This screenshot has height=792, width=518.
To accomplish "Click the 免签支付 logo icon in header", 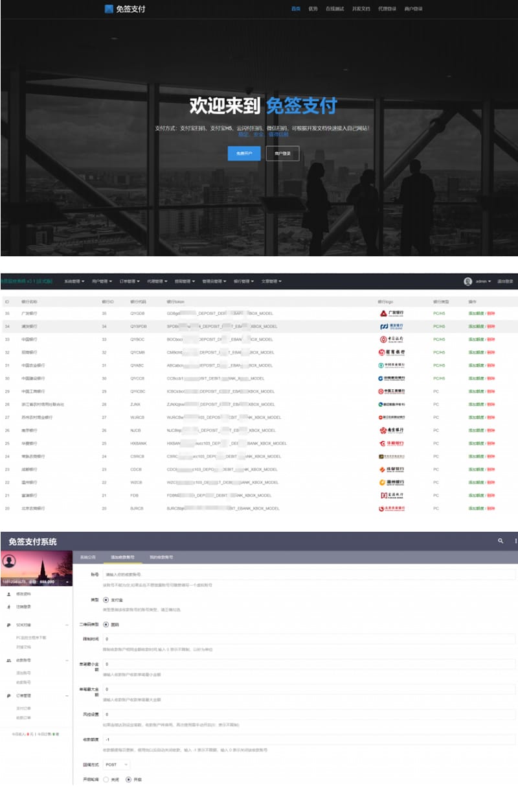I will pos(109,9).
